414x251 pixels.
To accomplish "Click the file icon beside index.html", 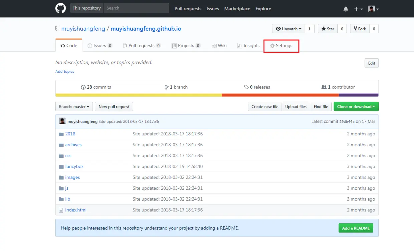I will (61, 210).
